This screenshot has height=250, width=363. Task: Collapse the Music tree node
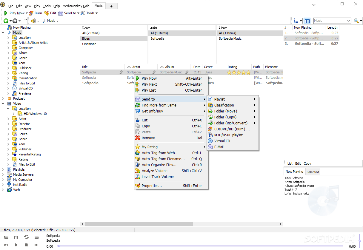click(3, 33)
